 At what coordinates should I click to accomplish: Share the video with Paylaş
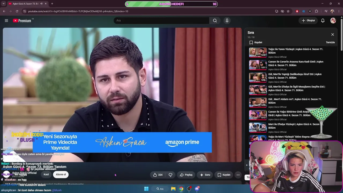[x=186, y=175]
